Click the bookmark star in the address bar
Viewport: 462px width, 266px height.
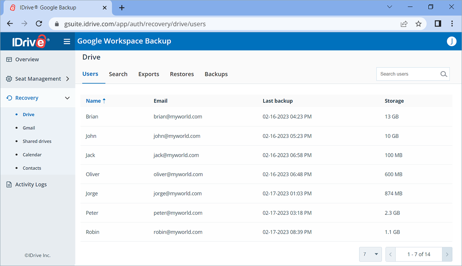pos(418,23)
